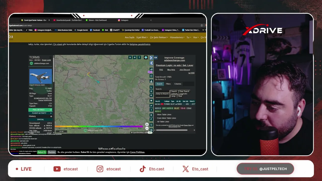Toggle the K map button

(x=151, y=95)
